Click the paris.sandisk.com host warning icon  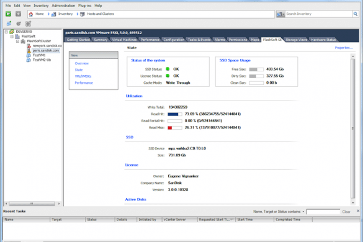point(29,50)
